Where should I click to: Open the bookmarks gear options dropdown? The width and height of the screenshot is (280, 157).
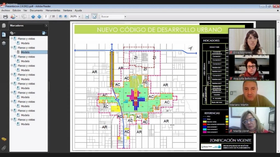13,33
